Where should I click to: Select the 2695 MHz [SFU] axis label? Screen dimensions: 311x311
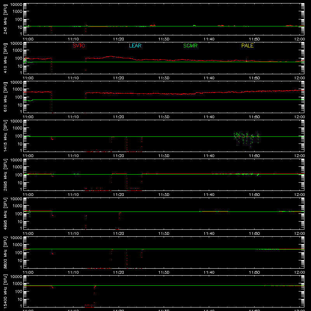[x=5, y=175]
